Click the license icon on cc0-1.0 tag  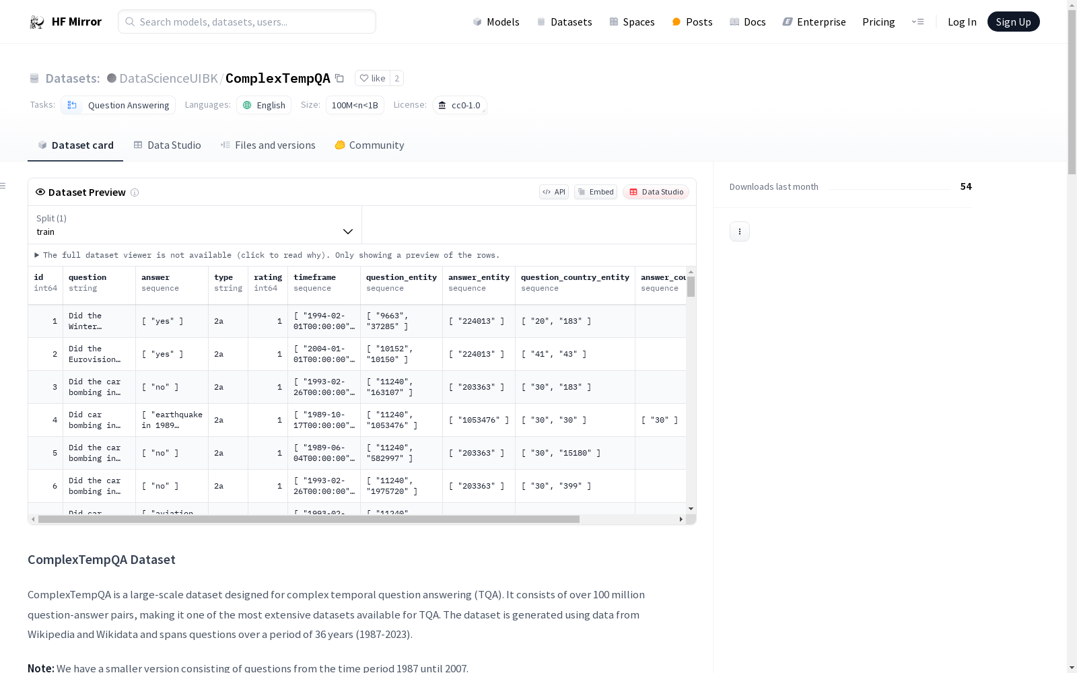pyautogui.click(x=442, y=105)
